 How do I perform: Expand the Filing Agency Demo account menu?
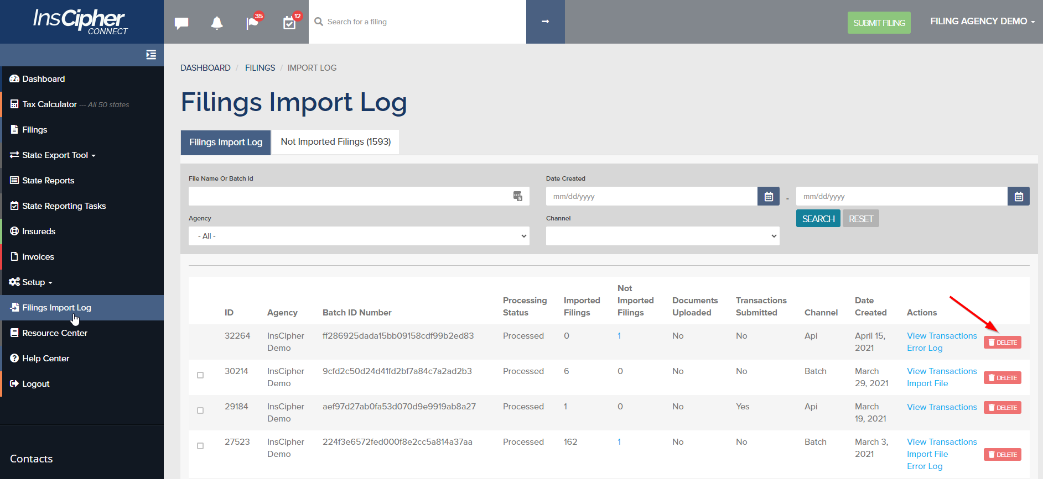982,22
